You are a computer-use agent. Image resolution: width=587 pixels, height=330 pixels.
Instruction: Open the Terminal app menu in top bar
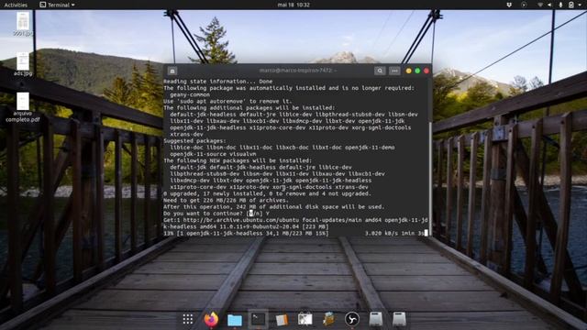(57, 5)
